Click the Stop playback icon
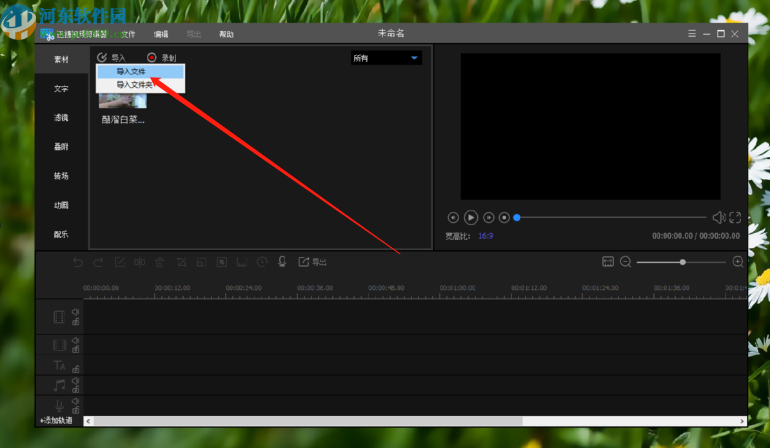Viewport: 770px width, 448px height. (x=505, y=218)
